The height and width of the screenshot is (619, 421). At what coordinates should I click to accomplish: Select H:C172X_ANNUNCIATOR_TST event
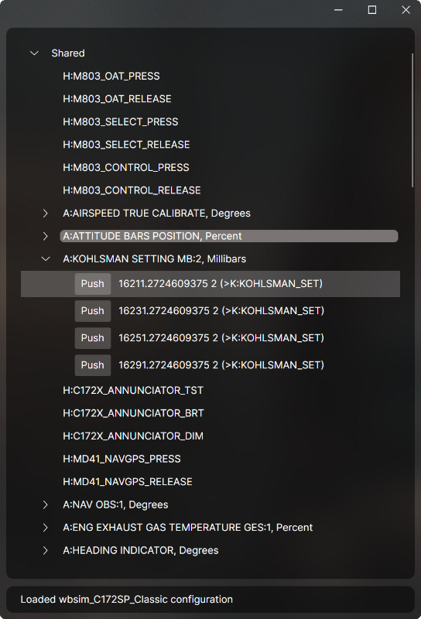pyautogui.click(x=133, y=390)
